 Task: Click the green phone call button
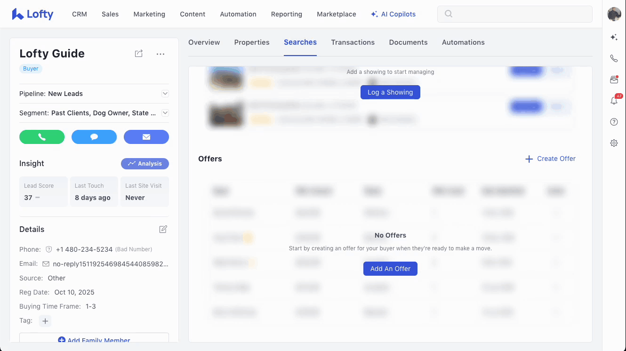[42, 137]
